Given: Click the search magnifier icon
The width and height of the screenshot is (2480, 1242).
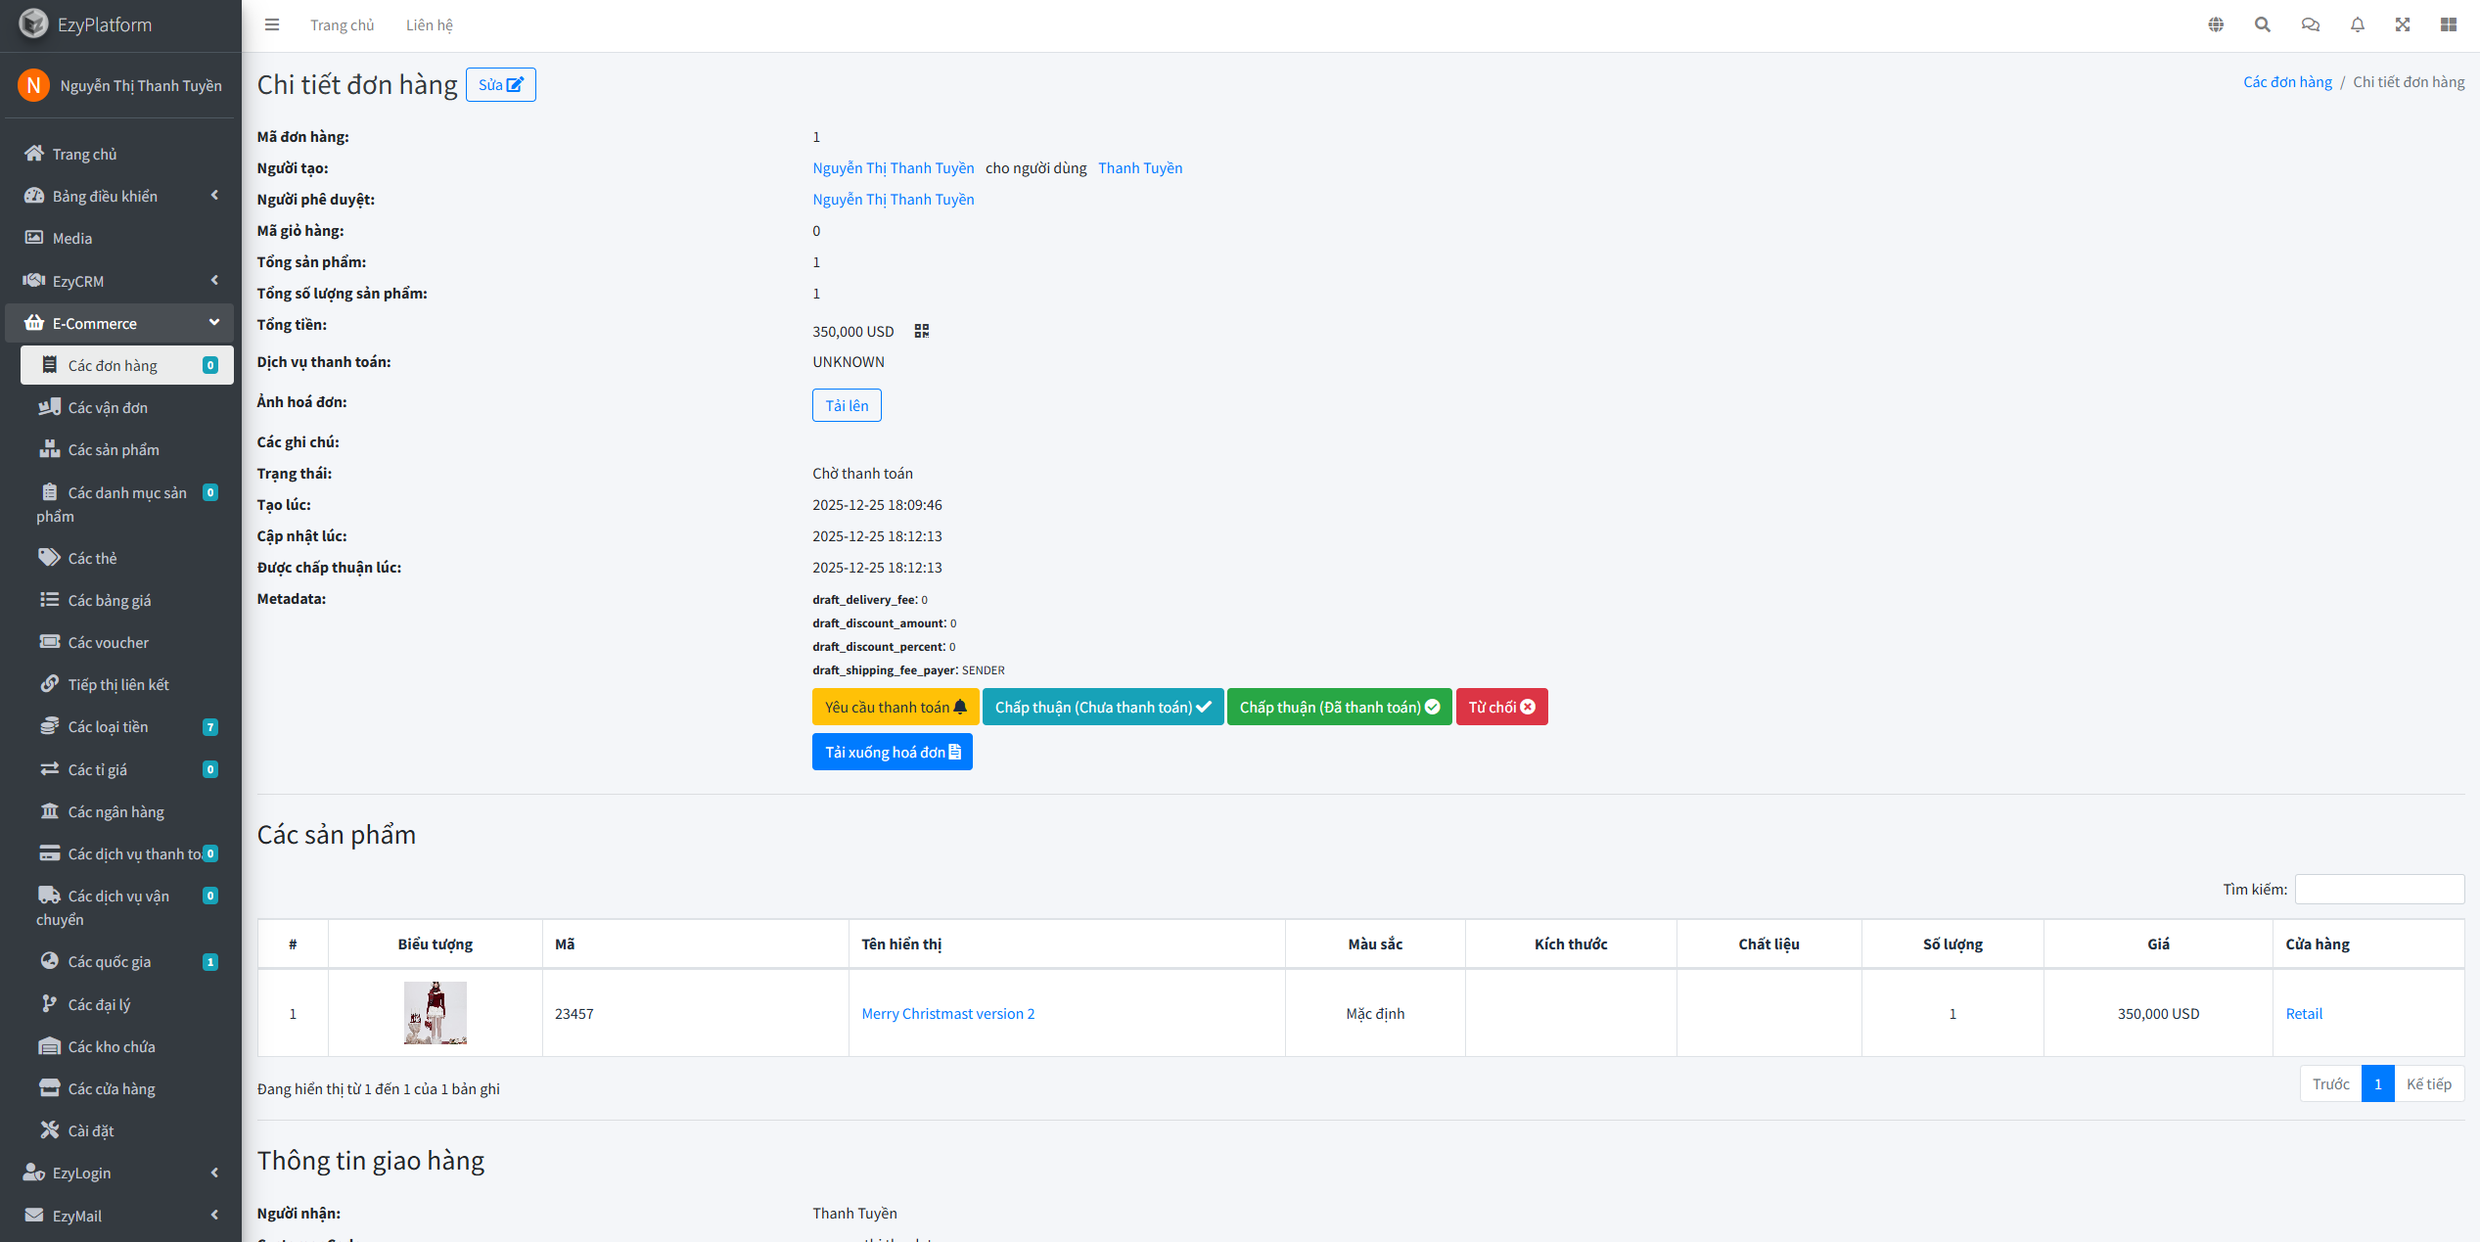Looking at the screenshot, I should 2263,25.
